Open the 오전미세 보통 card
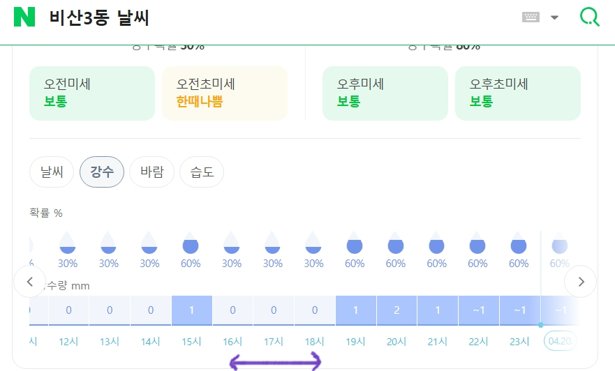 (92, 93)
